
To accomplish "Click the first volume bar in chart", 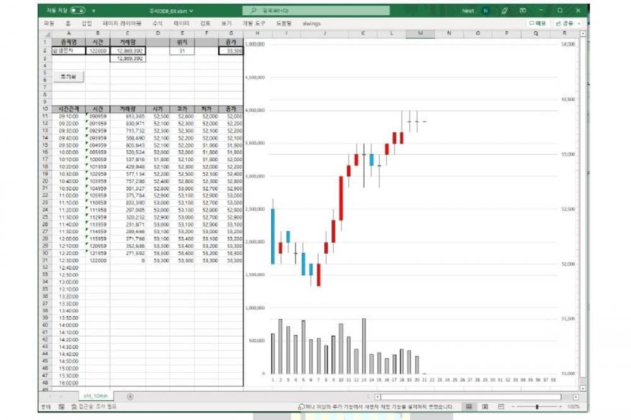I will pos(273,354).
